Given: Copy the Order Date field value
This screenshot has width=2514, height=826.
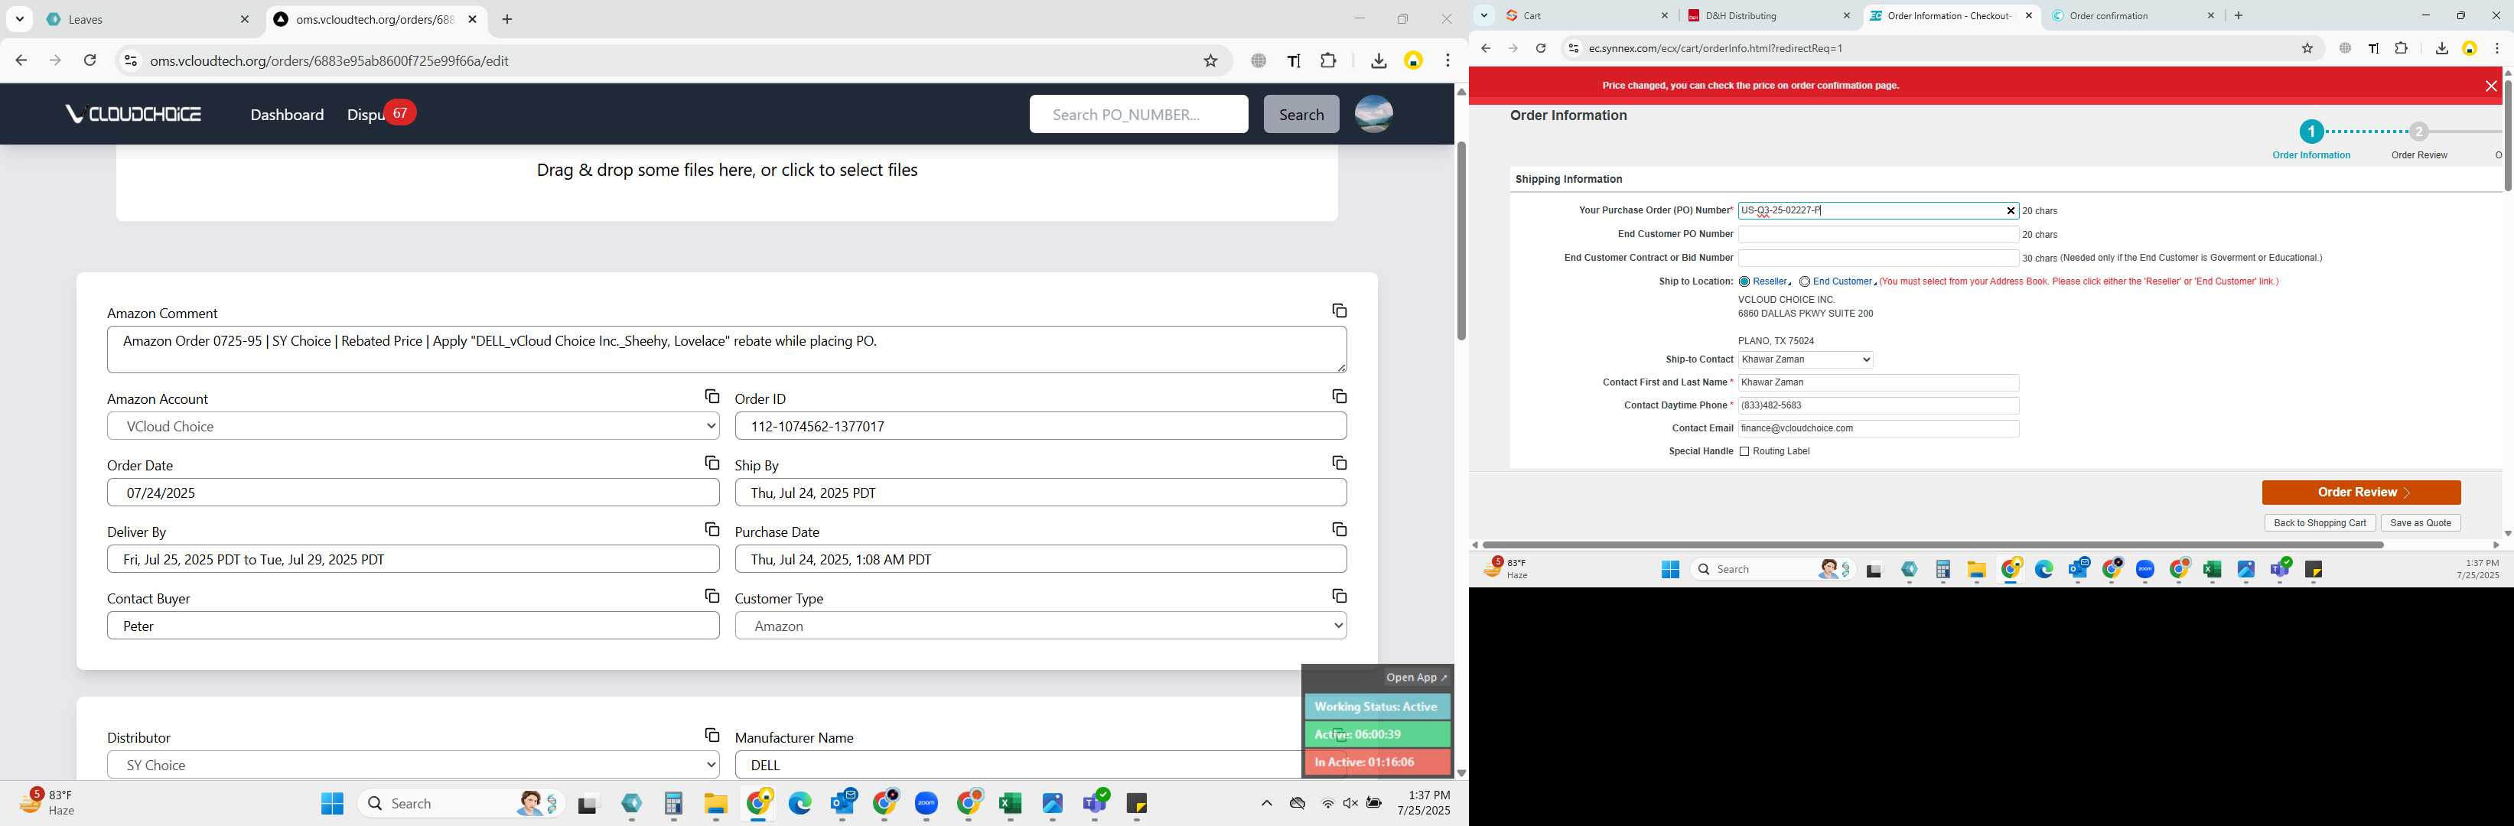Looking at the screenshot, I should click(712, 463).
